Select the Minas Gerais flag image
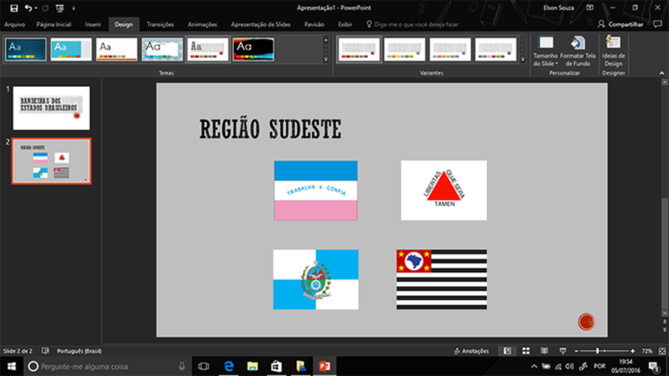Viewport: 669px width, 376px height. point(444,190)
